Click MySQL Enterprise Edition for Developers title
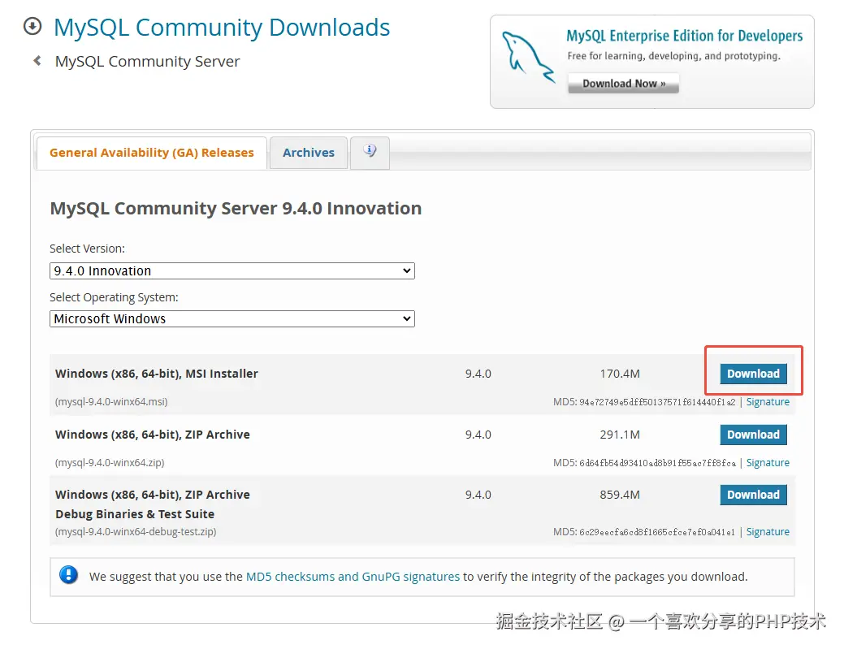This screenshot has height=649, width=844. [684, 36]
